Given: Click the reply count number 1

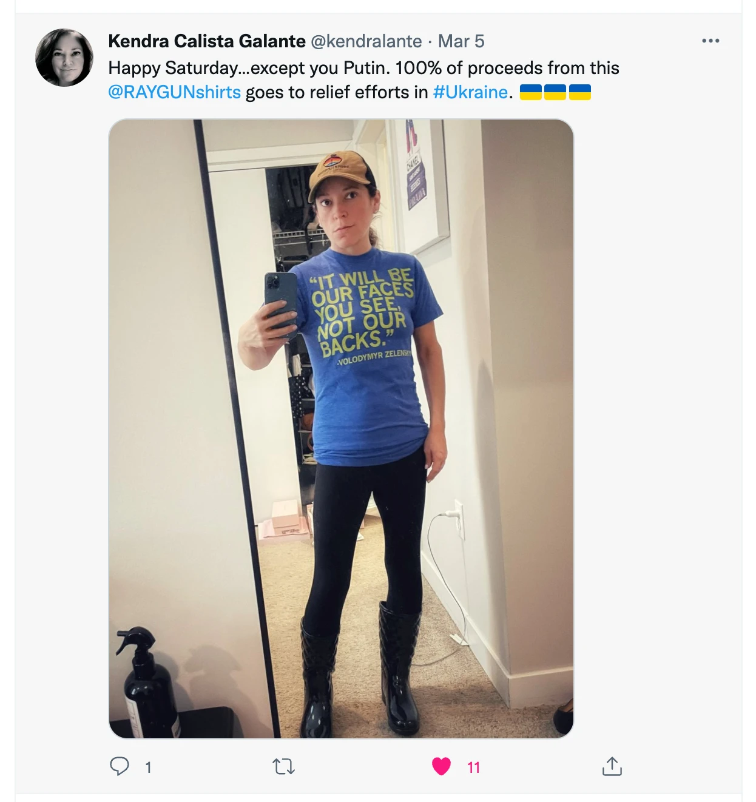Looking at the screenshot, I should click(148, 767).
